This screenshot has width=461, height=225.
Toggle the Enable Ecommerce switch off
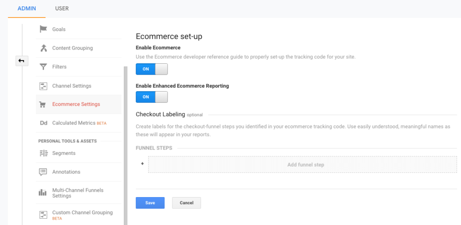(x=152, y=69)
